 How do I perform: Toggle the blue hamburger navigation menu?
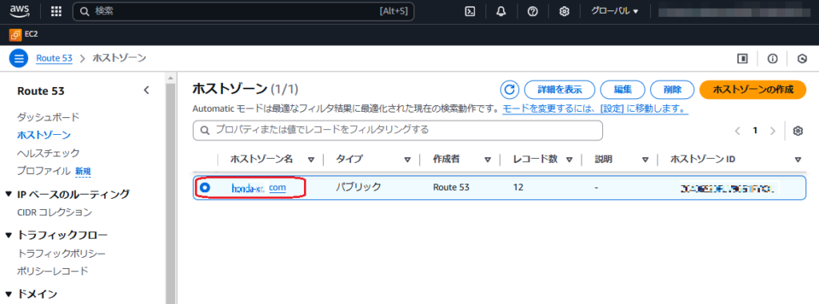click(18, 58)
